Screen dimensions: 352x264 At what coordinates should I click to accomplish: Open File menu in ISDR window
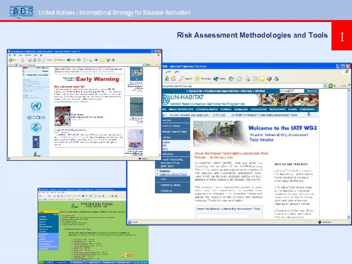tap(10, 55)
